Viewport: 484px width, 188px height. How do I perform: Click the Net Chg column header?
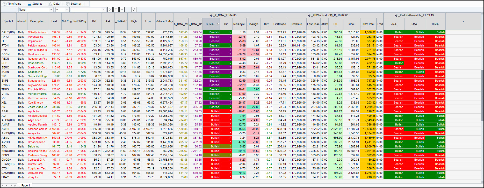click(67, 21)
